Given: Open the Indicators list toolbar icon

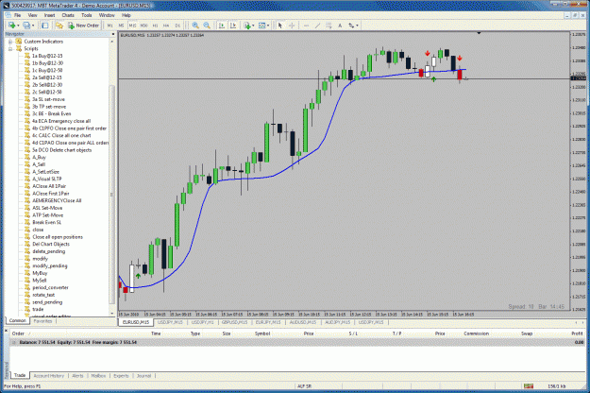Looking at the screenshot, I should point(247,26).
